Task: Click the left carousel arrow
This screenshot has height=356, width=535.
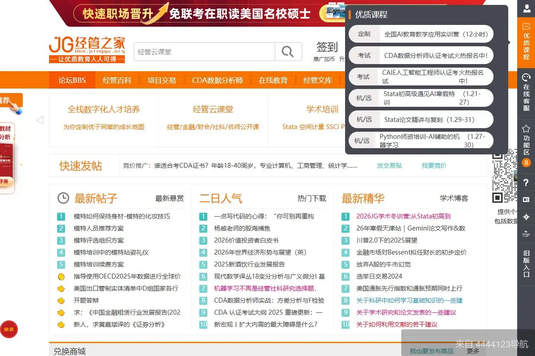Action: point(39,120)
